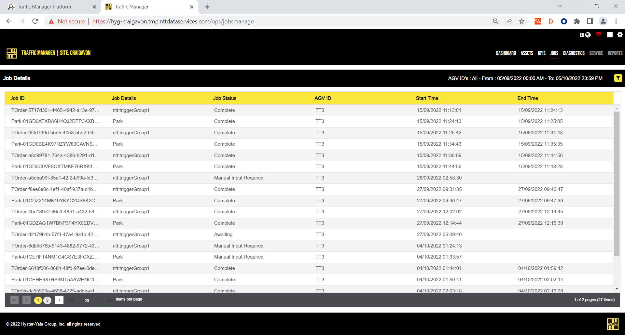Viewport: 625px width, 335px height.
Task: Click the red Wi-Fi connection status icon
Action: tap(598, 34)
